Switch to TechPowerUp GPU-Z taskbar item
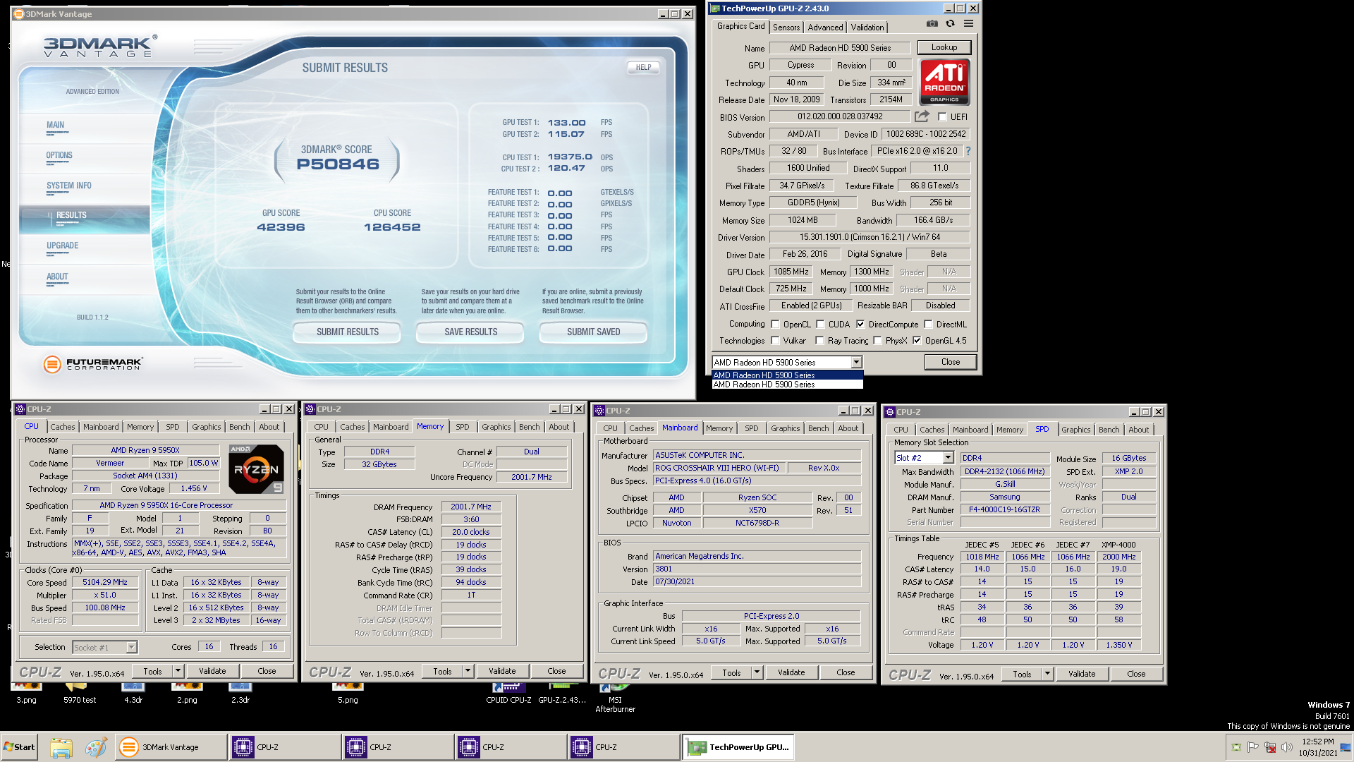The image size is (1354, 762). [x=738, y=747]
